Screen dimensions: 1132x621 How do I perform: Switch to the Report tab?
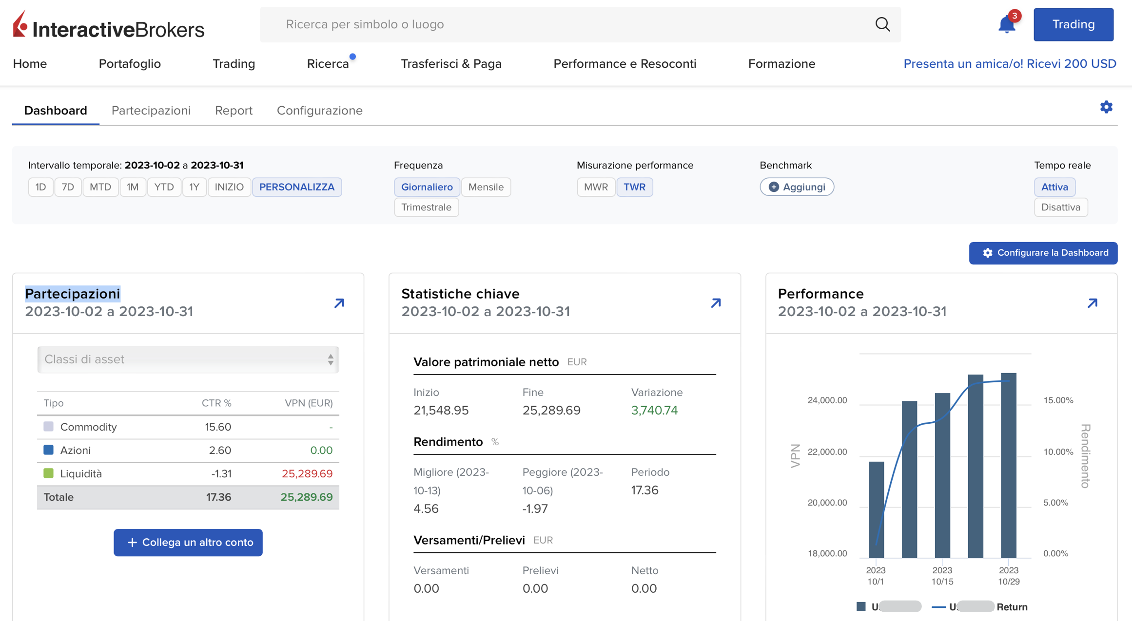(234, 111)
